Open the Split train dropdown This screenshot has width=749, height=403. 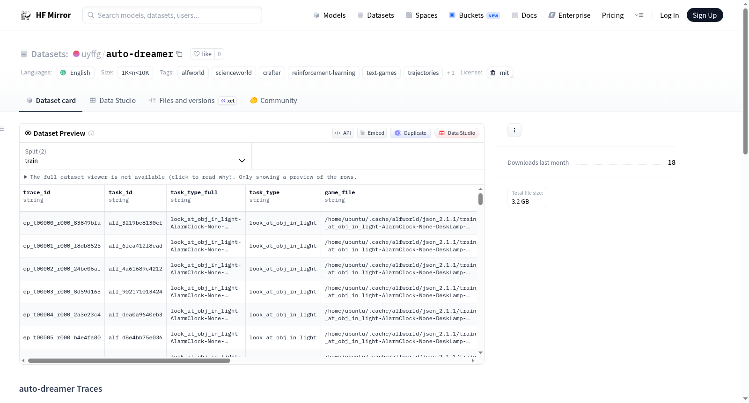coord(136,156)
